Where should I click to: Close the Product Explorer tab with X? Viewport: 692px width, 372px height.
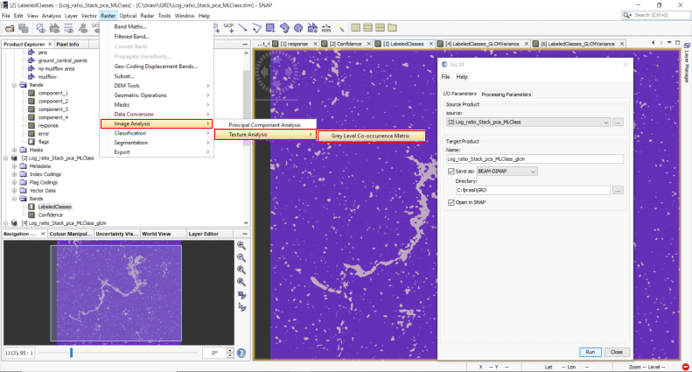click(52, 44)
